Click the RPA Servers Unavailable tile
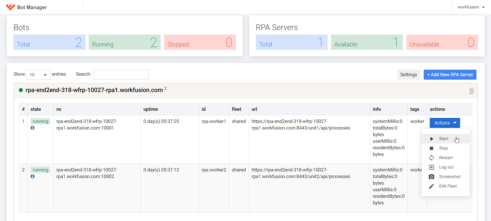The image size is (491, 221). tap(442, 42)
